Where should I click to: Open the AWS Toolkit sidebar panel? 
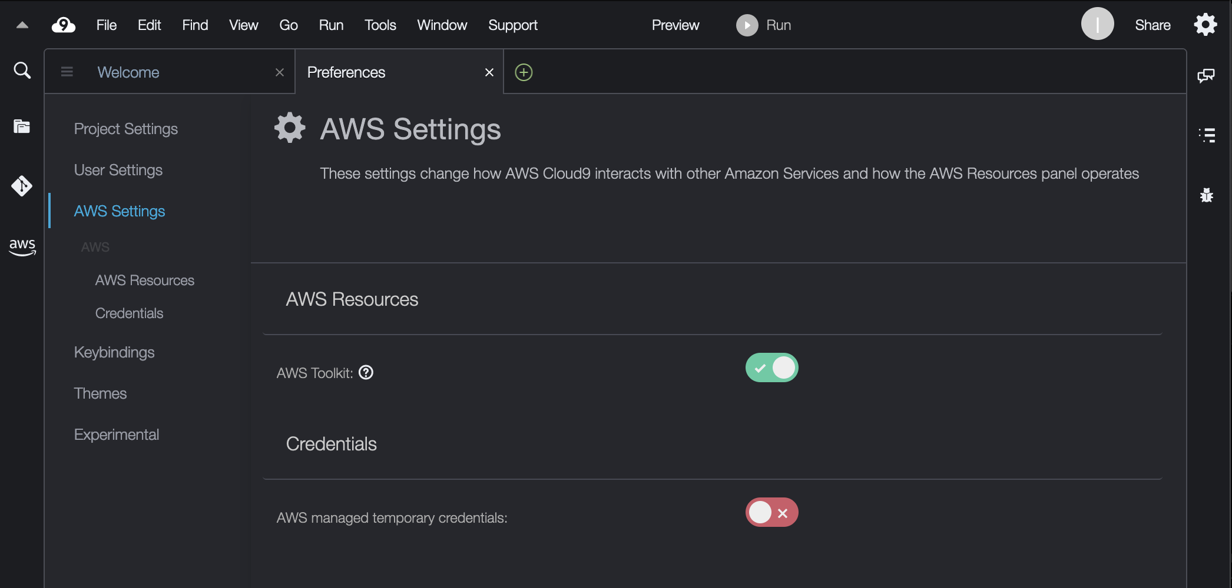click(22, 247)
